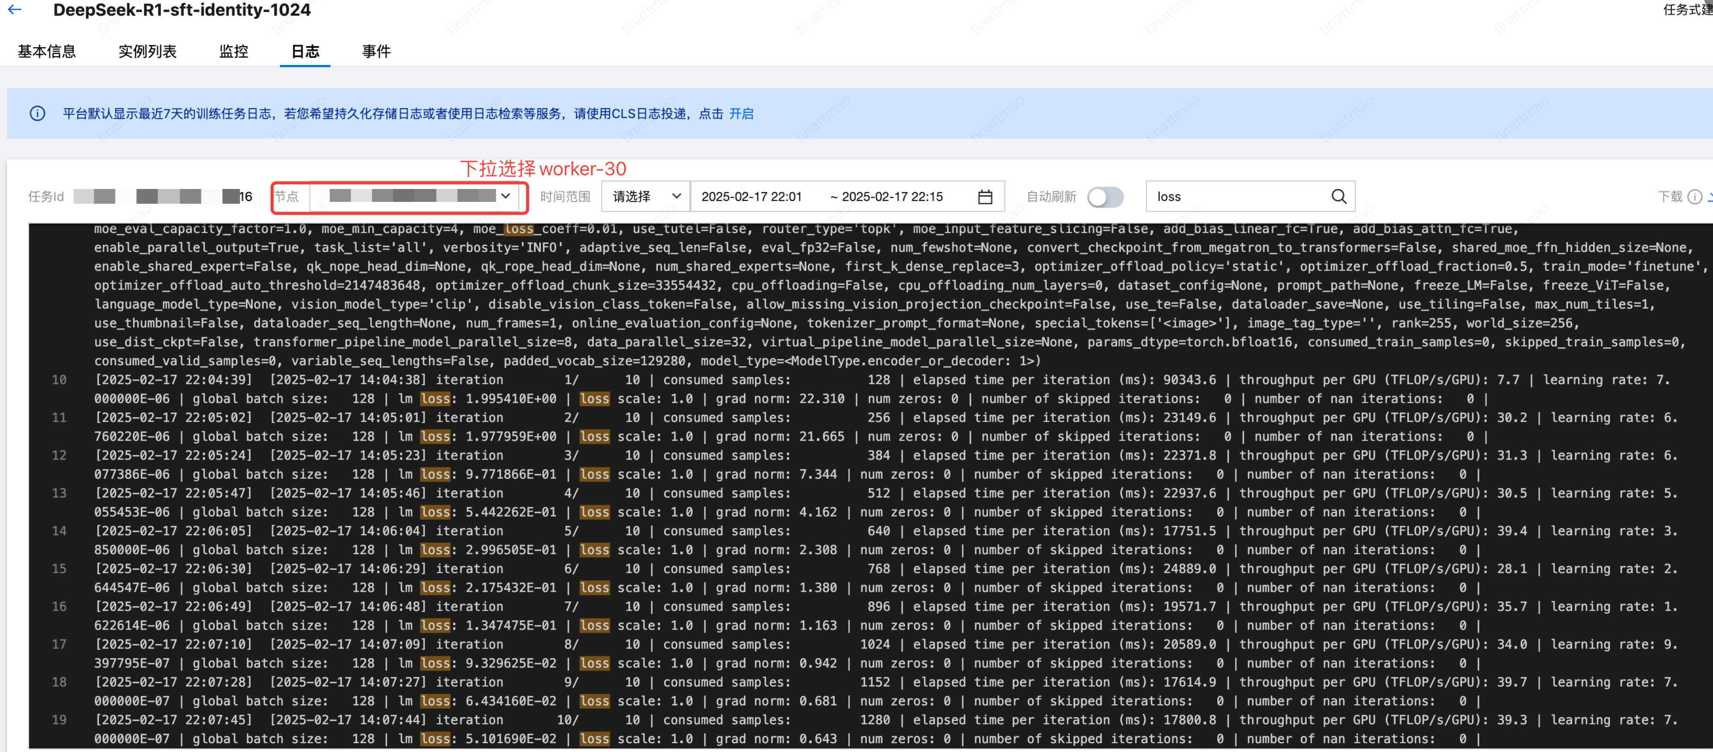The height and width of the screenshot is (752, 1713).
Task: Expand the 节点 node dropdown
Action: [415, 196]
